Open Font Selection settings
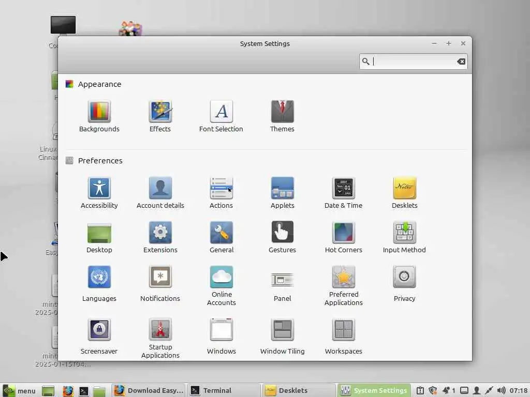 (221, 116)
